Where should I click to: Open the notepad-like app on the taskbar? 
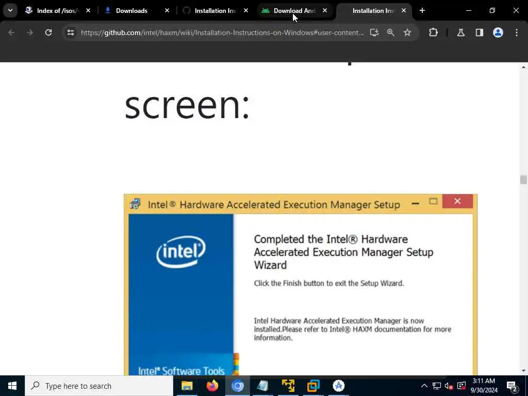point(262,386)
